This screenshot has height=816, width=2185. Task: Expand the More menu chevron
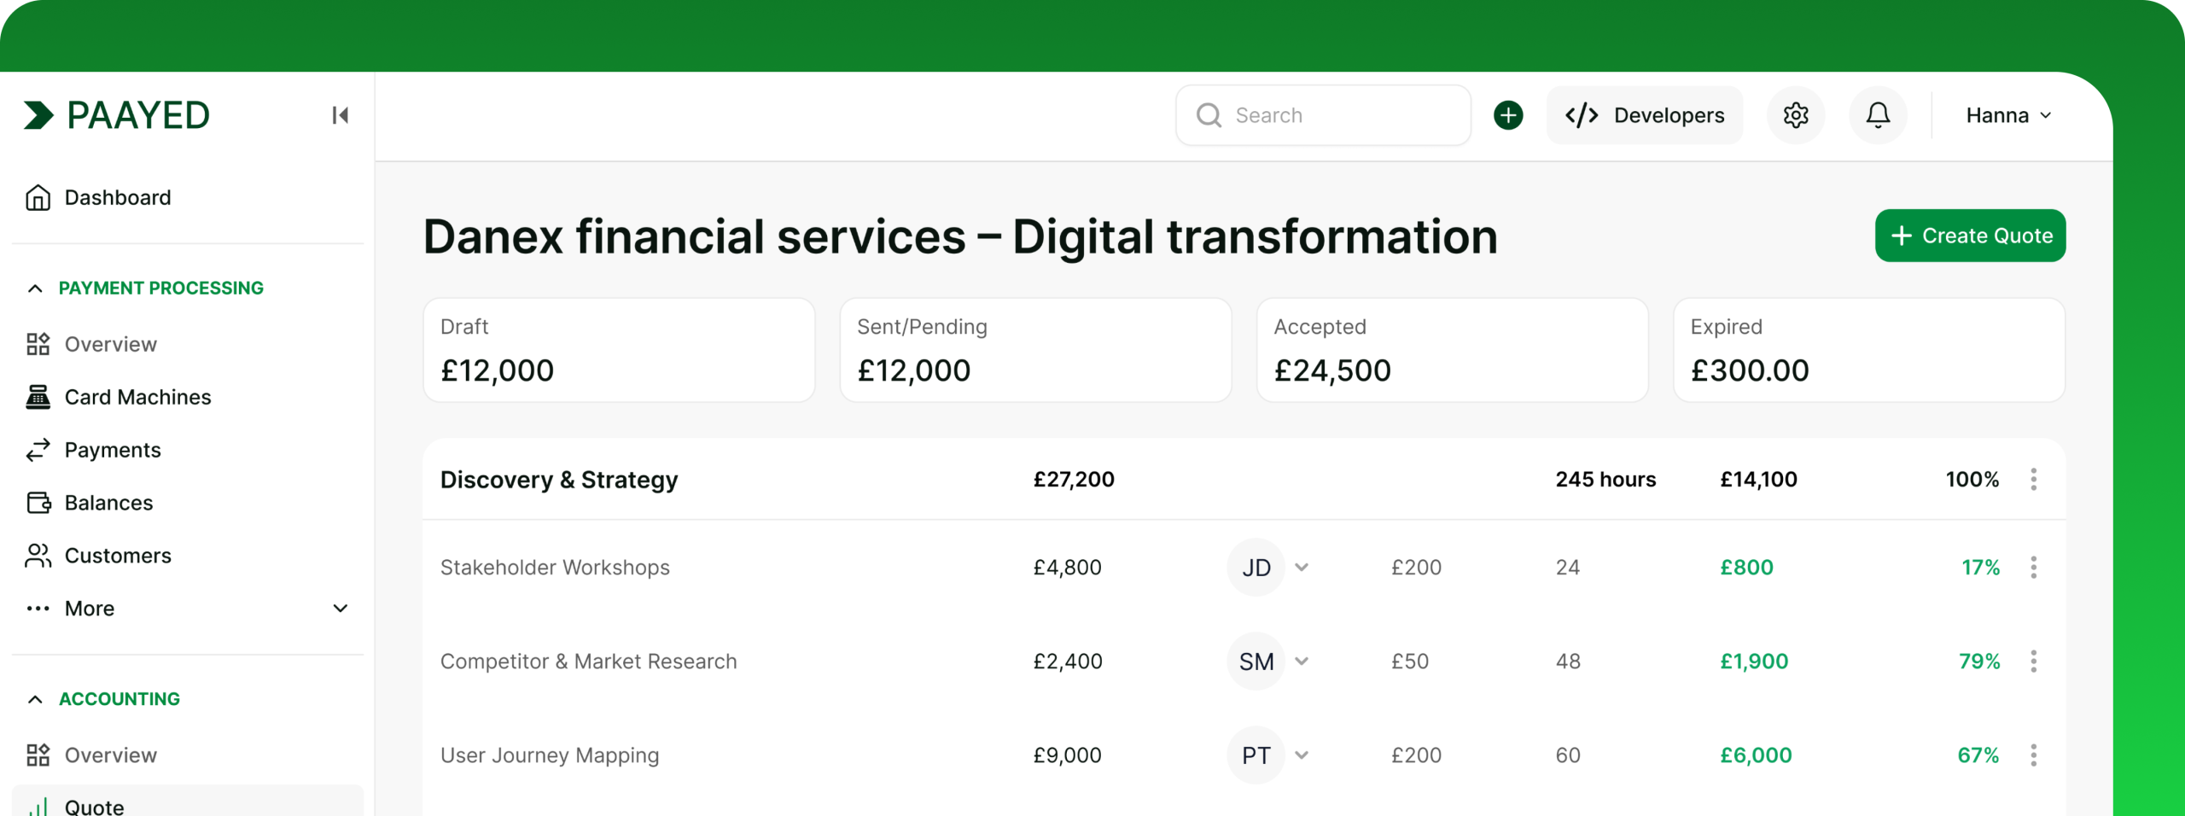(x=341, y=609)
